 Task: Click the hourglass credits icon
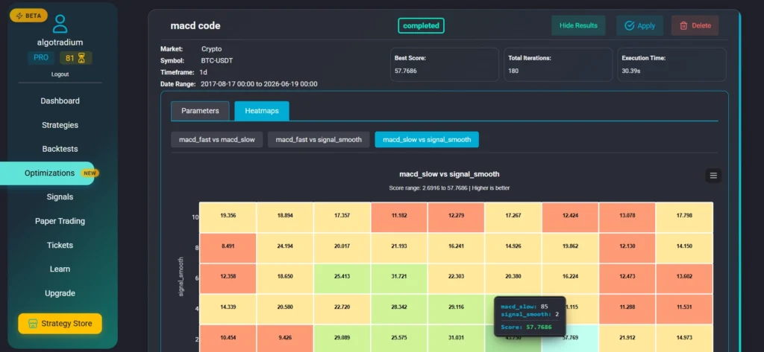pyautogui.click(x=81, y=58)
